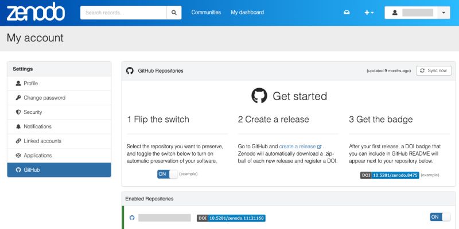459x229 pixels.
Task: Select the Security settings item
Action: [x=59, y=112]
